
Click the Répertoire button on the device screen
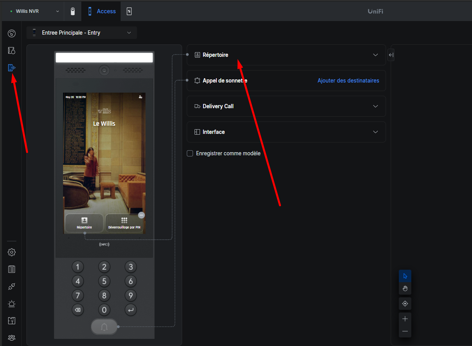(84, 223)
